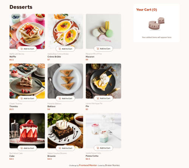Click the cart icon on Baklava's button
The image size is (189, 168).
pyautogui.click(x=60, y=98)
